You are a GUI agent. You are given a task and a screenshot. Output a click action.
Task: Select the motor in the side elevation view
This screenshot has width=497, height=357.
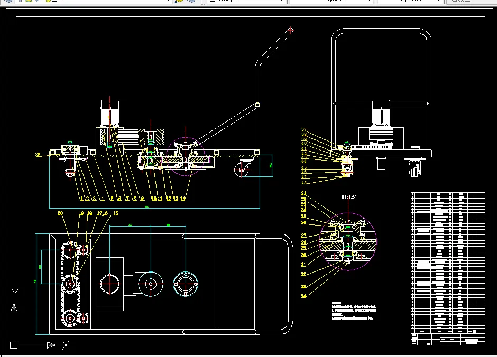[x=381, y=114]
